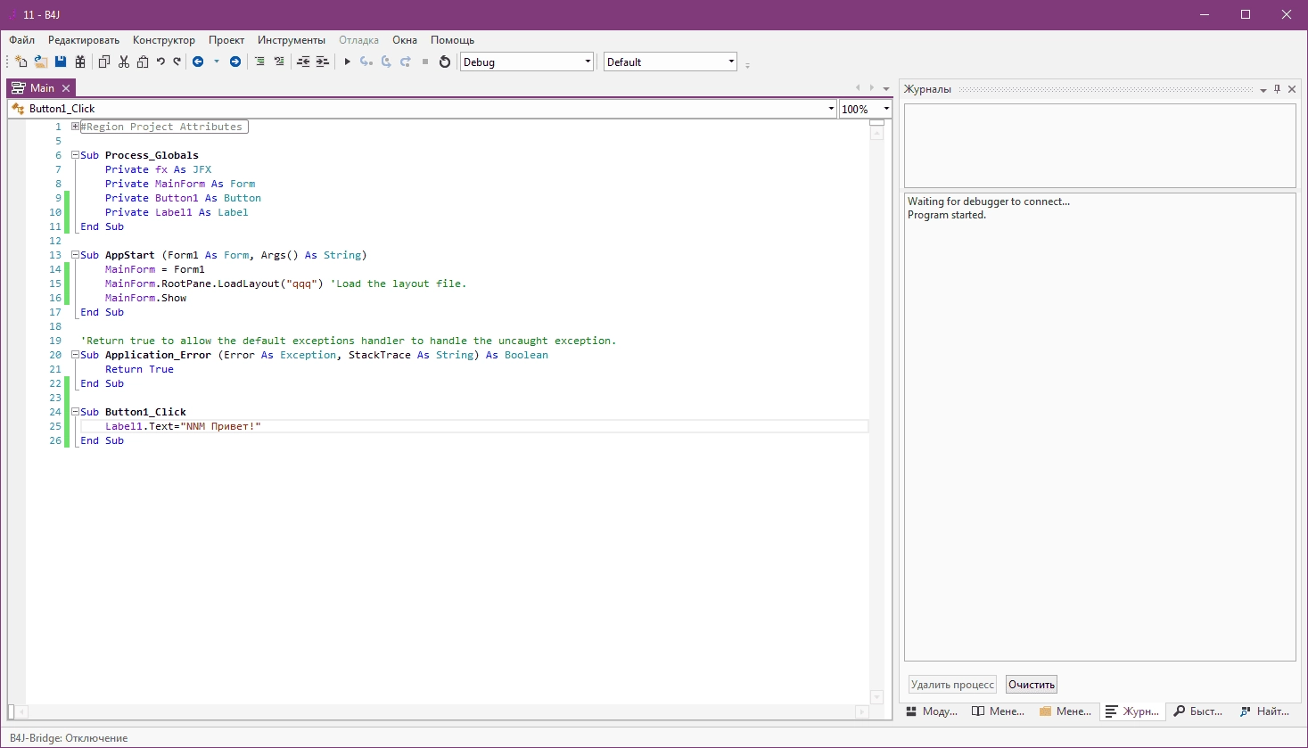Image resolution: width=1308 pixels, height=748 pixels.
Task: Switch to the first Мене... tab with book icon
Action: tap(998, 711)
